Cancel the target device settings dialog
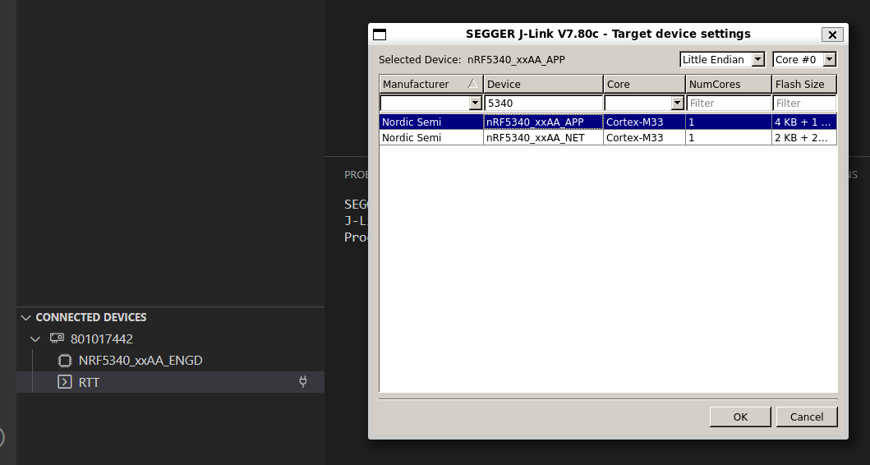Image resolution: width=870 pixels, height=465 pixels. click(806, 417)
